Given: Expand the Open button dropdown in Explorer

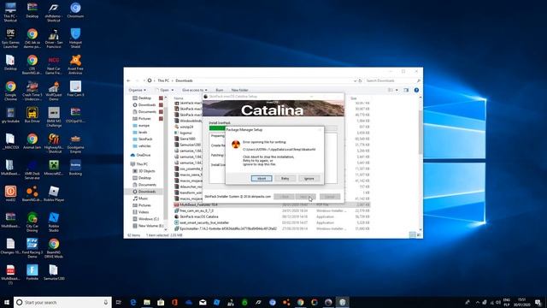Looking at the screenshot, I should point(173,90).
